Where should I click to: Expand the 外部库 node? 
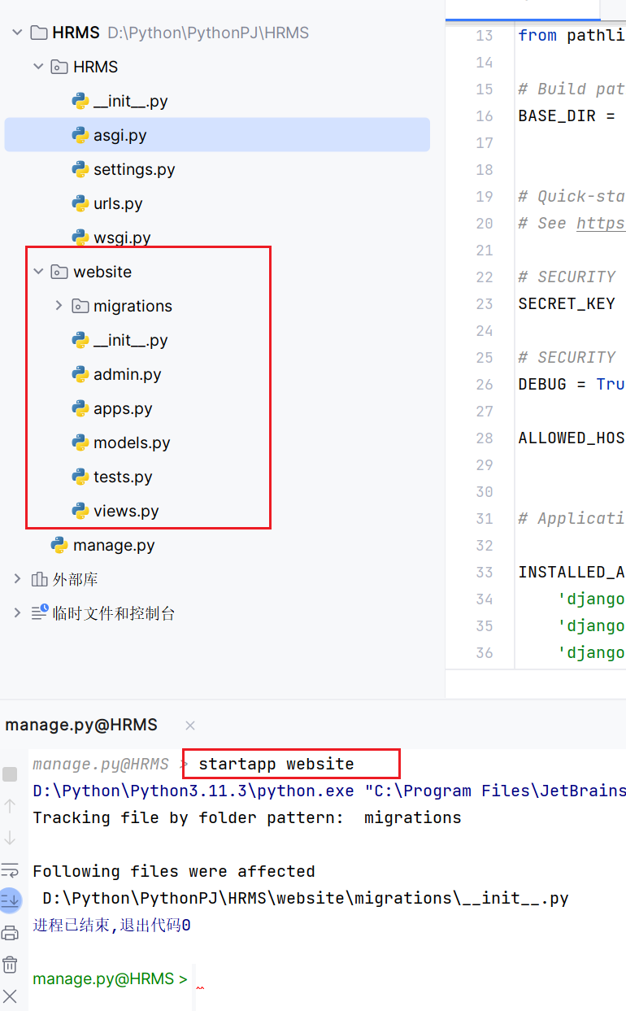tap(17, 579)
